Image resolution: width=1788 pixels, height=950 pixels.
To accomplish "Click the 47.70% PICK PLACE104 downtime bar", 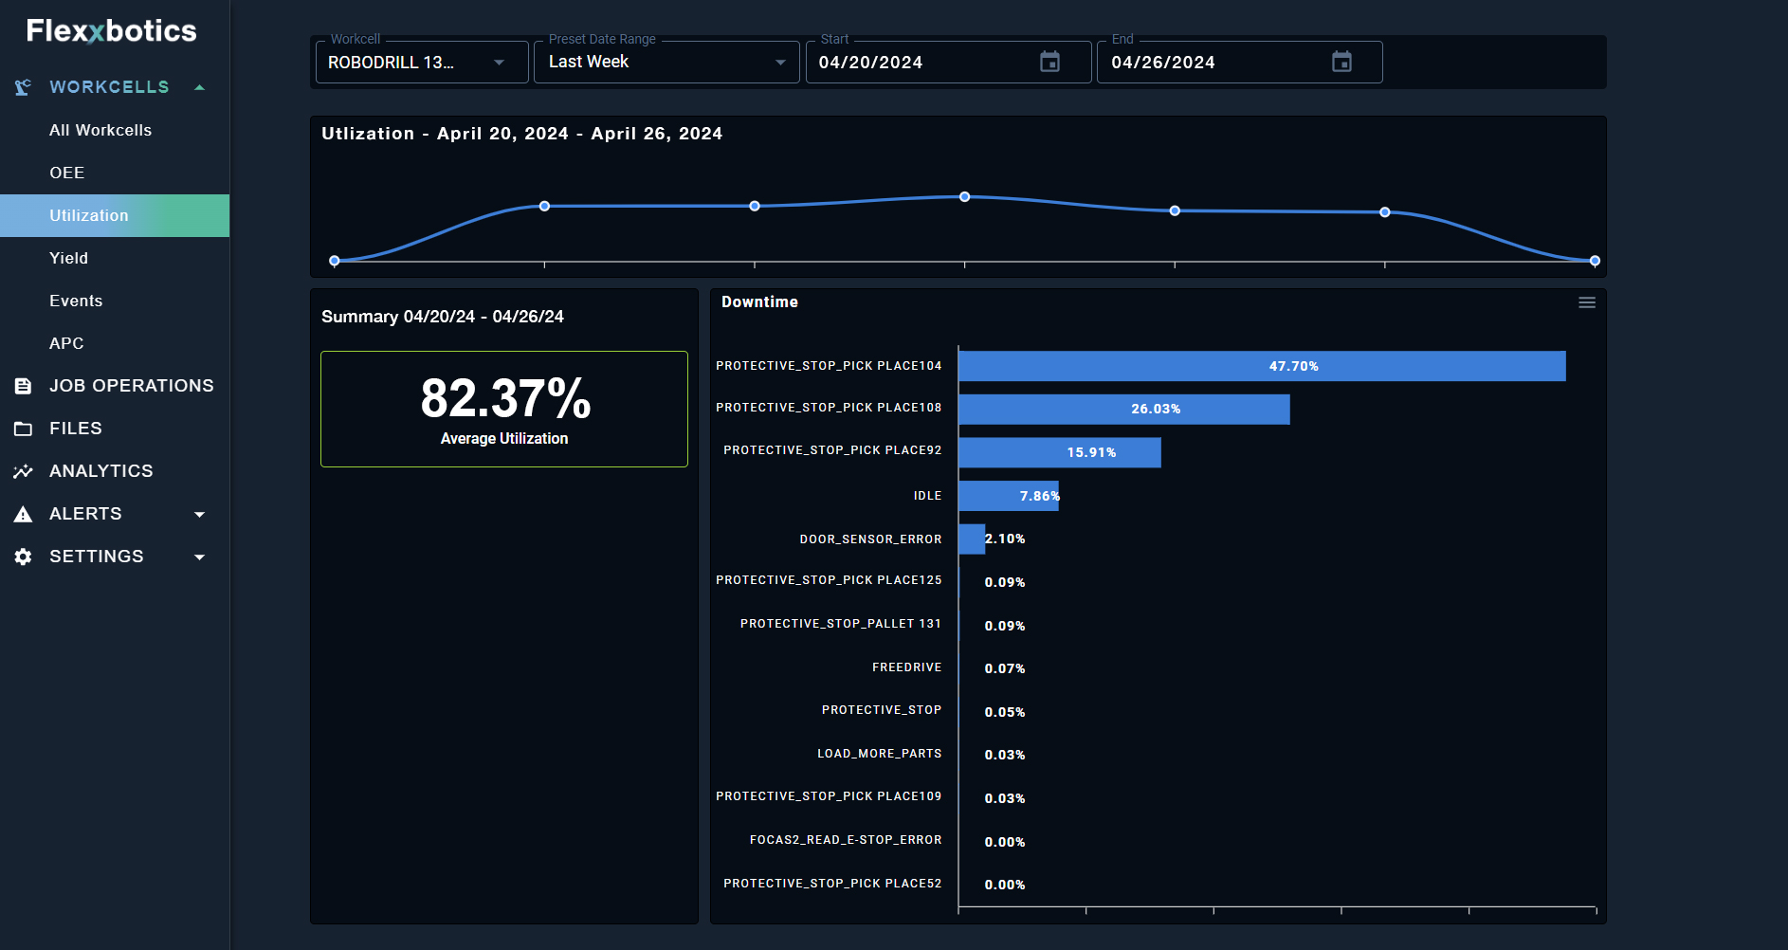I will click(x=1261, y=366).
